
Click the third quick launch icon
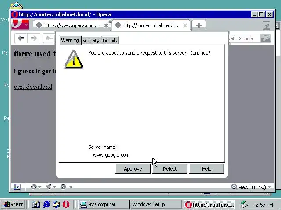56,204
